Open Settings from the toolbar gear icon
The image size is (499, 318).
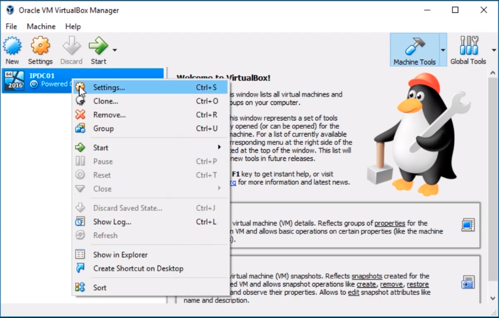40,47
